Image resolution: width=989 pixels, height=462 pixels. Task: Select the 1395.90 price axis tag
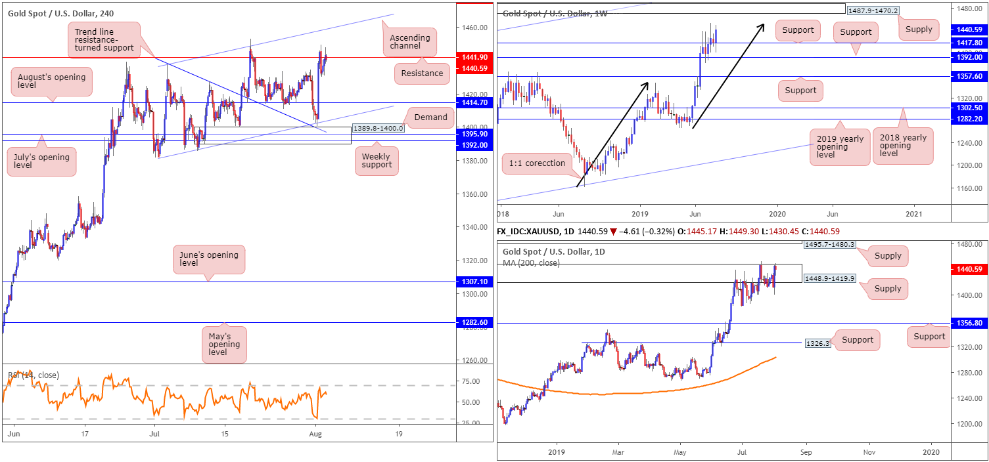click(474, 134)
